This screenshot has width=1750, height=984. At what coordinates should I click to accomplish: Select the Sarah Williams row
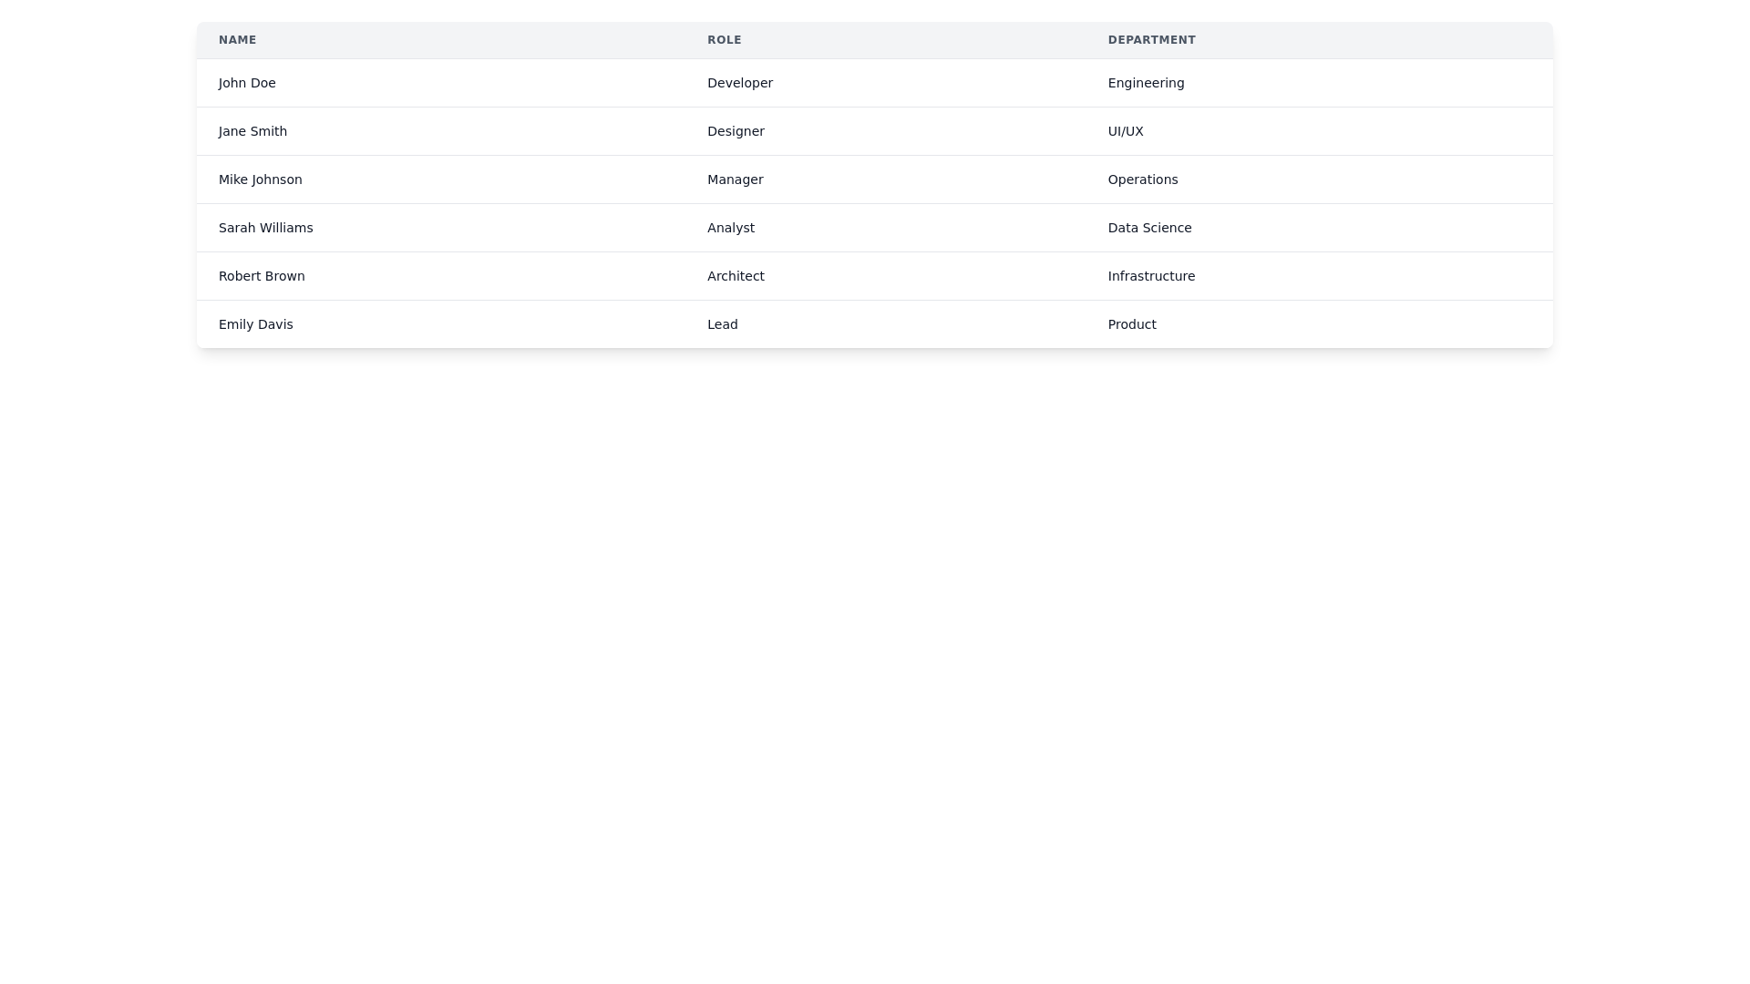click(265, 228)
